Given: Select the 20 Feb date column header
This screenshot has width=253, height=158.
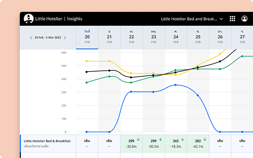Looking at the screenshot, I should (87, 37).
